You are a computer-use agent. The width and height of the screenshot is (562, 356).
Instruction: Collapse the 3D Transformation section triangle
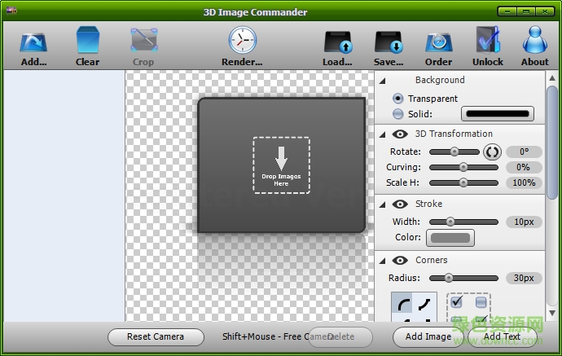click(383, 134)
